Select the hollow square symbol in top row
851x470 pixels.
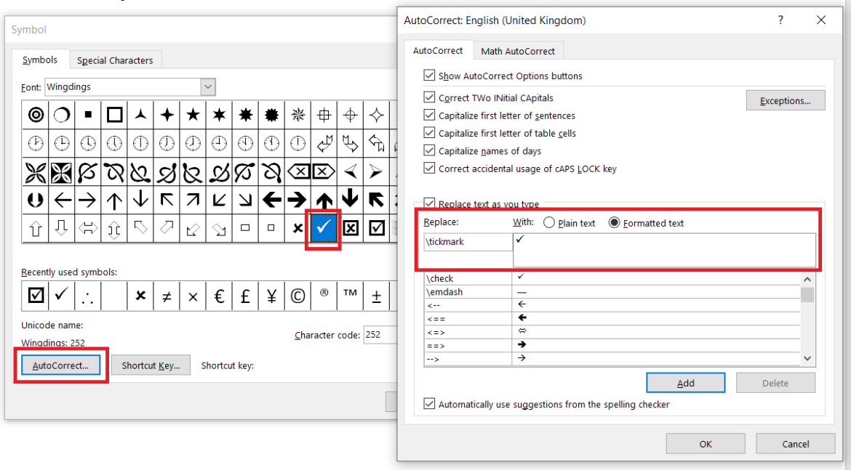pos(114,115)
